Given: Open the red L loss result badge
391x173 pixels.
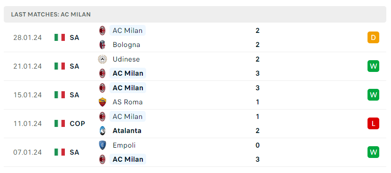Looking at the screenshot, I should [373, 124].
